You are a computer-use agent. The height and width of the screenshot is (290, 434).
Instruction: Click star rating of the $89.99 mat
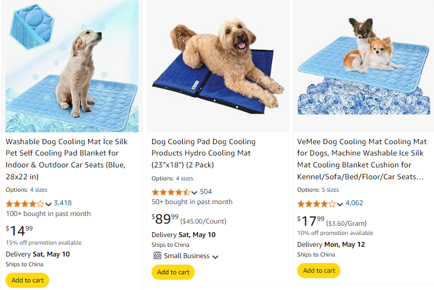tap(170, 192)
